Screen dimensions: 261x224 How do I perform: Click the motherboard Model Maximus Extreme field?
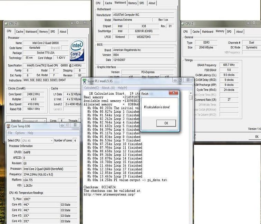[132, 20]
